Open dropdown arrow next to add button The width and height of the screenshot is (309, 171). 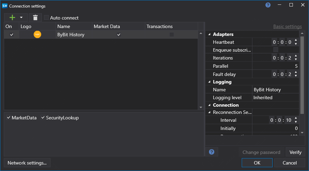click(21, 18)
